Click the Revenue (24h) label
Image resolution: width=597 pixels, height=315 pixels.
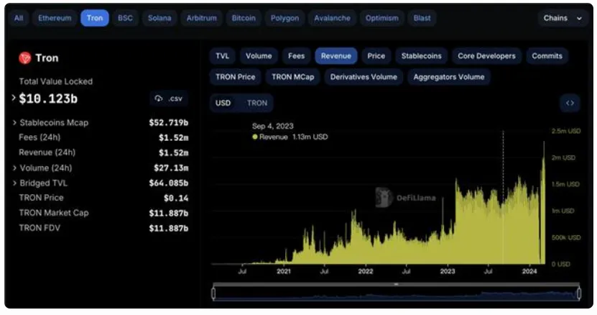(47, 152)
